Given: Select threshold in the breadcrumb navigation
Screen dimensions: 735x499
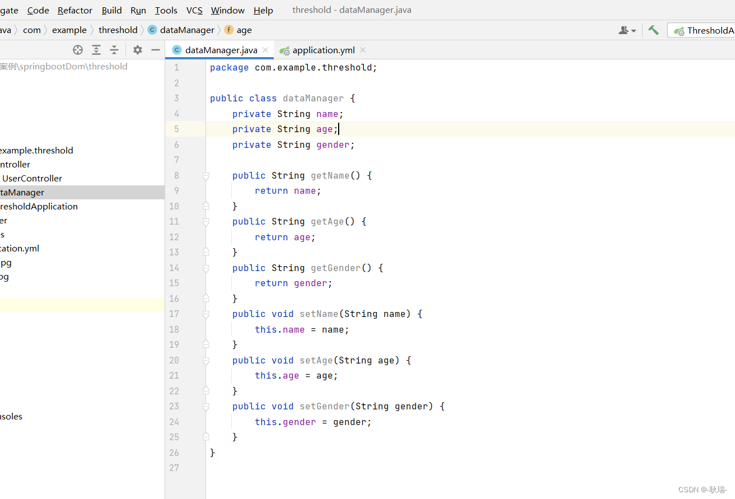Looking at the screenshot, I should [118, 30].
